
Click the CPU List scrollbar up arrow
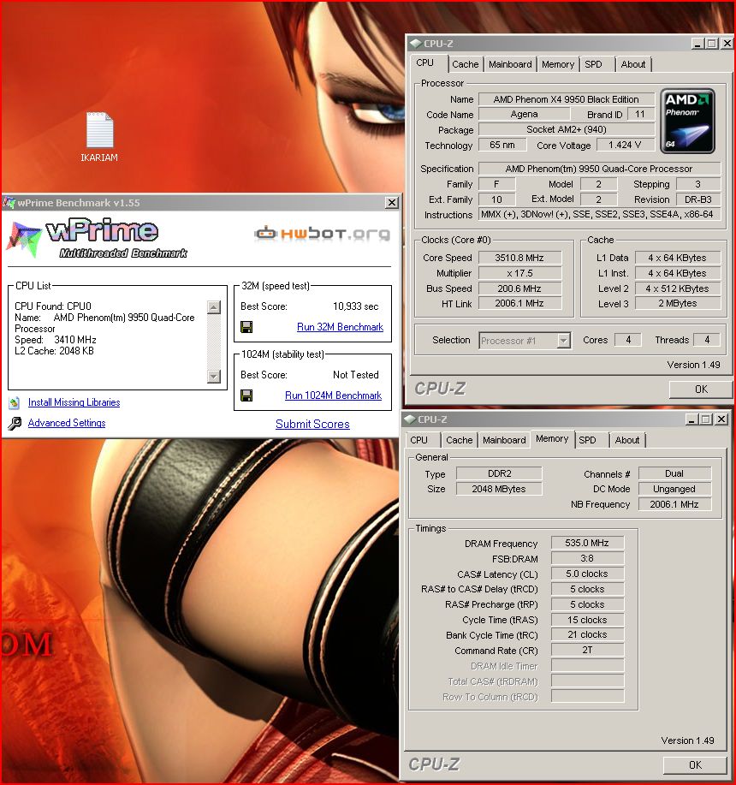pyautogui.click(x=214, y=306)
